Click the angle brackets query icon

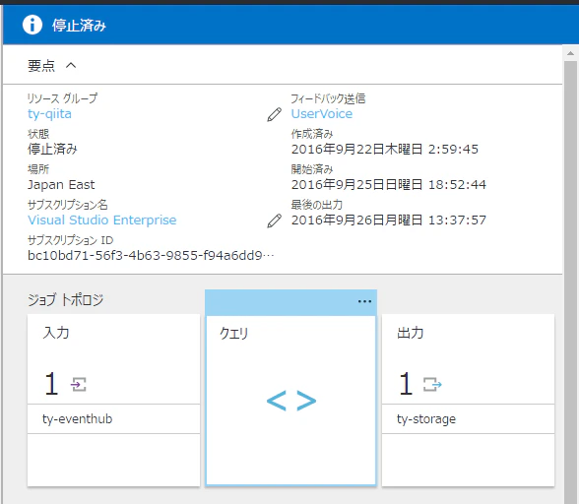coord(291,401)
